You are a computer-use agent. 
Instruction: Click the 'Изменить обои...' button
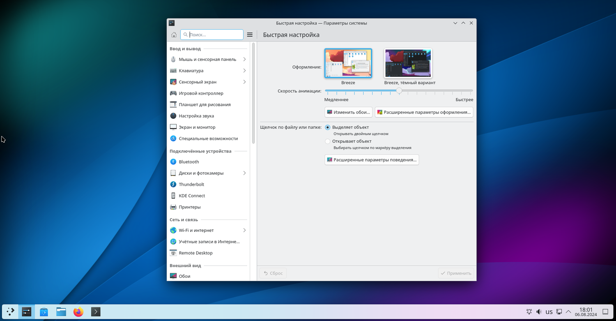[348, 112]
